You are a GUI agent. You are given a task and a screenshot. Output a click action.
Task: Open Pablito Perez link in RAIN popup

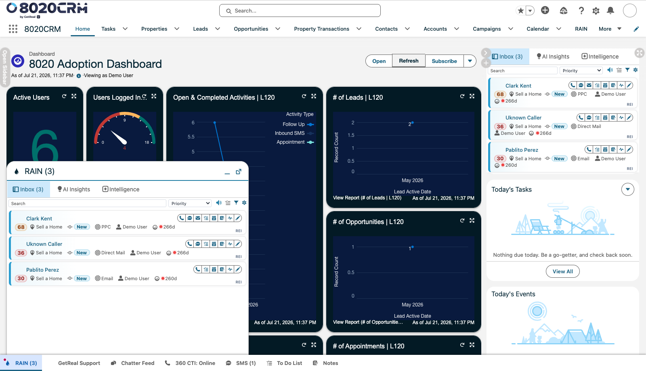42,270
